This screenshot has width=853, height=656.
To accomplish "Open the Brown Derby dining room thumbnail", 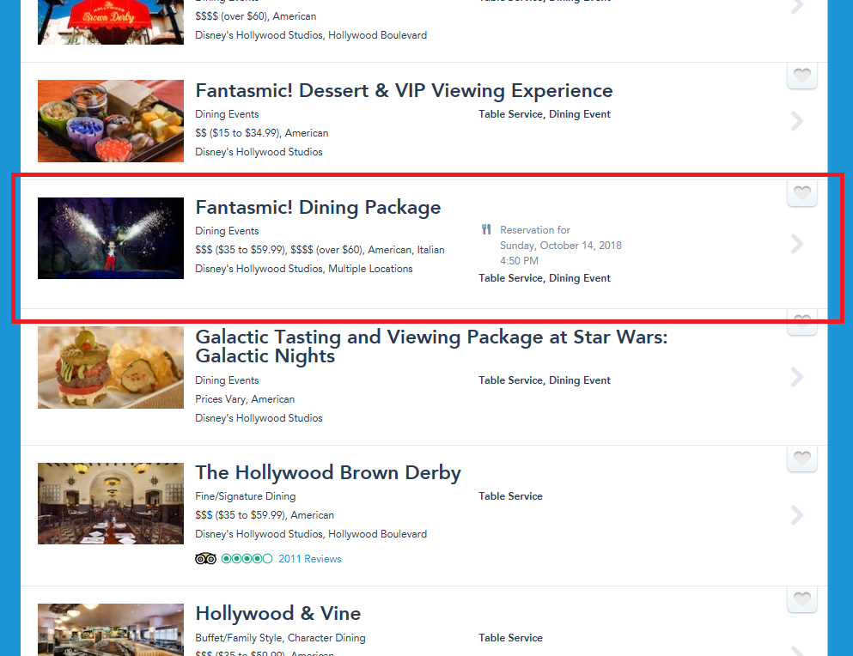I will tap(111, 503).
